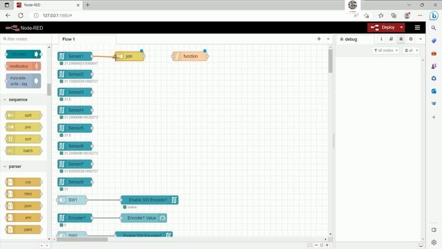Open the Edge sidebar settings gear
442x249 pixels.
pos(434,242)
